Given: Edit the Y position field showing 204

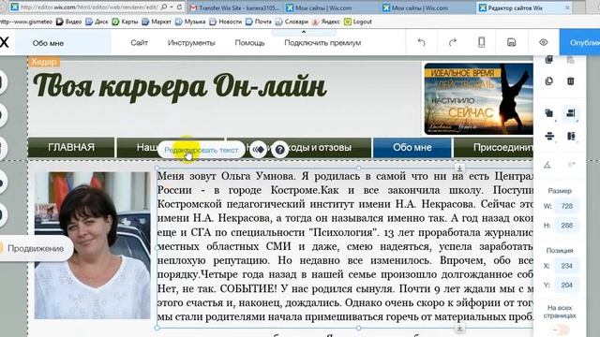Looking at the screenshot, I should [566, 285].
